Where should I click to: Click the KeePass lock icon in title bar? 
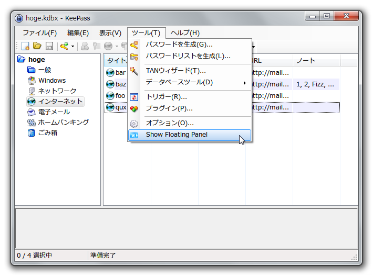click(19, 18)
